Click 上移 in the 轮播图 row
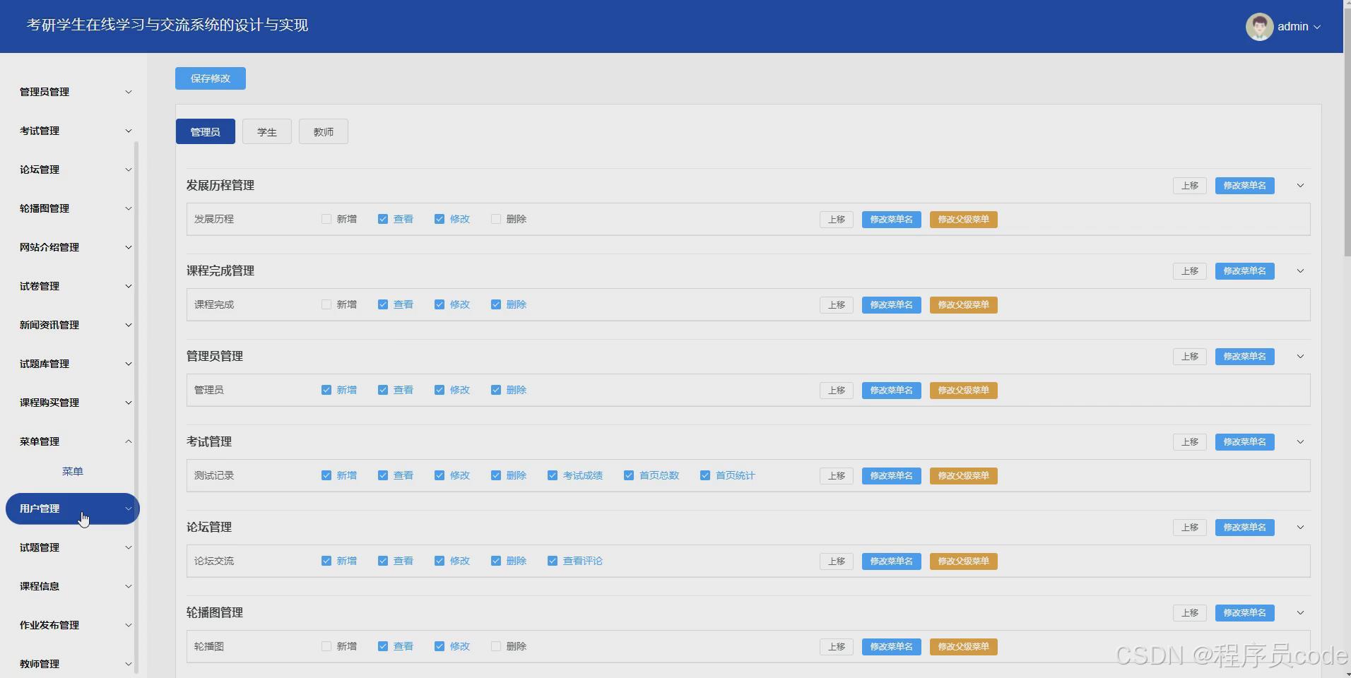The image size is (1351, 678). click(837, 647)
